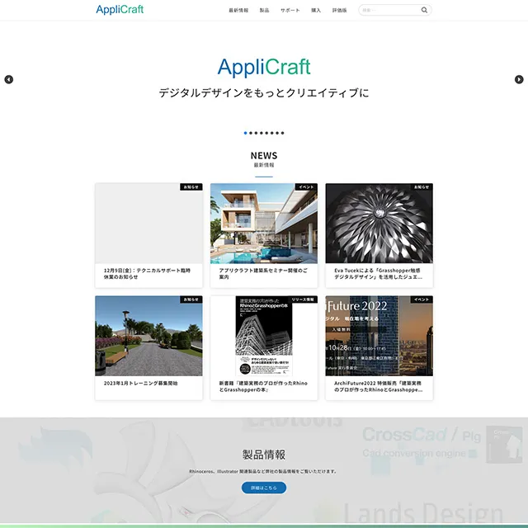Click お知らせ tag on Eva Tucek card
Screen dimensions: 528x528
point(422,187)
